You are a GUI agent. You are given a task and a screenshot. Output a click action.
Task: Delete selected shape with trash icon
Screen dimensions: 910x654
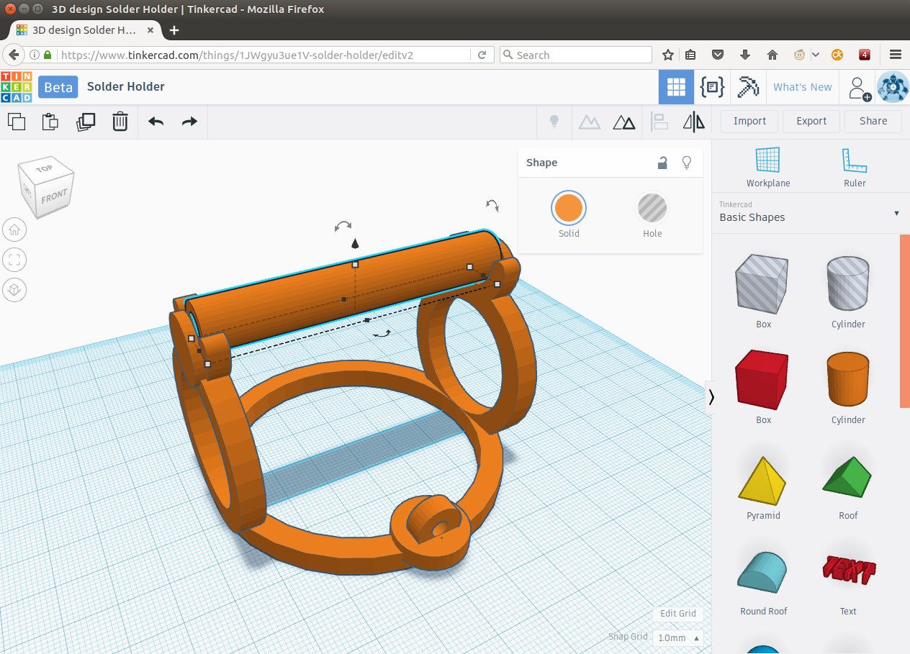(120, 122)
